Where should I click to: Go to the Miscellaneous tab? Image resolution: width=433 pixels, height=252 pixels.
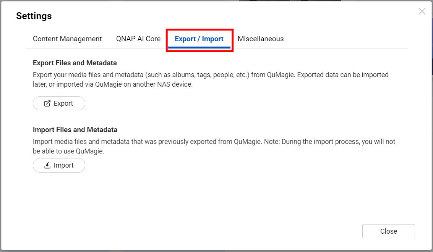coord(261,39)
